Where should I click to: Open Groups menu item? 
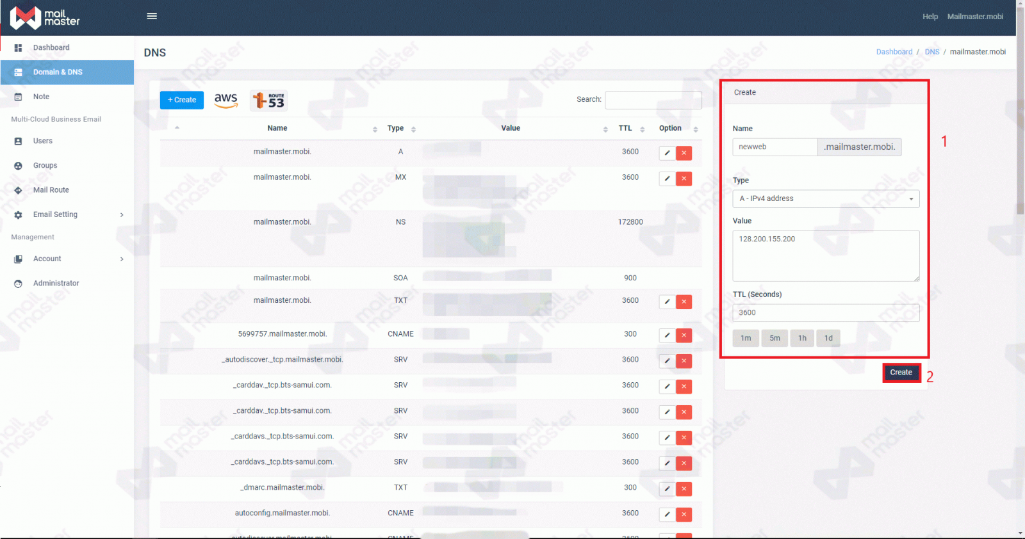tap(67, 165)
